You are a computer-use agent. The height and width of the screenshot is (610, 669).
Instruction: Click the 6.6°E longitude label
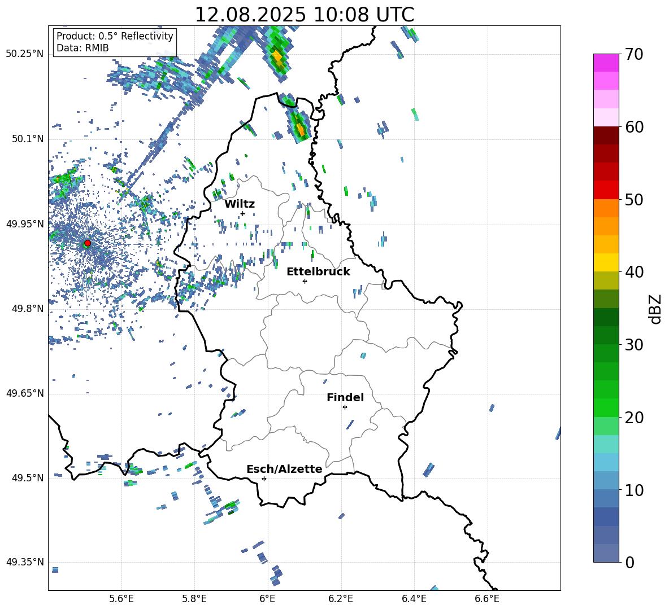click(x=487, y=599)
